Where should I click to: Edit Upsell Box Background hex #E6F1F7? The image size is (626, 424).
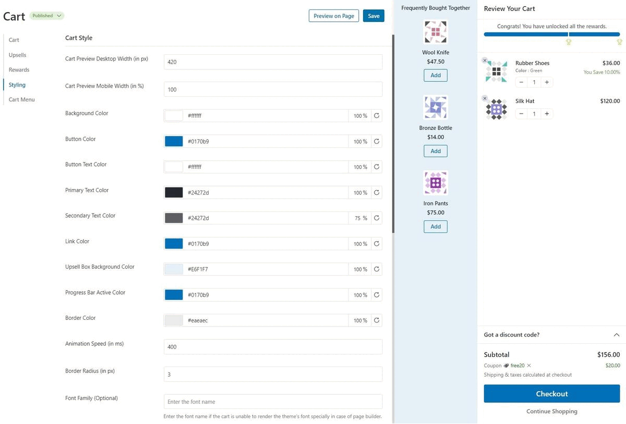pos(266,269)
